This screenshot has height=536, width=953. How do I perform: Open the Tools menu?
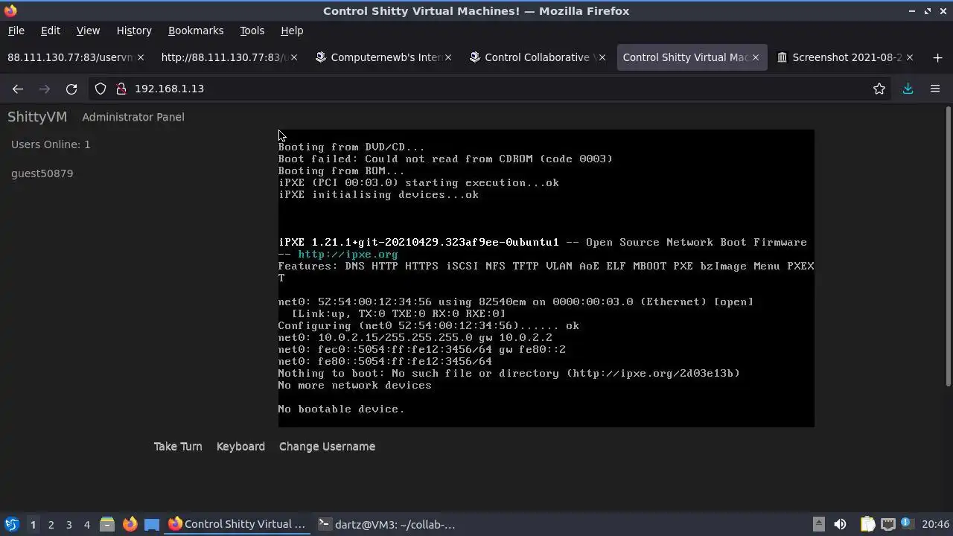(252, 31)
